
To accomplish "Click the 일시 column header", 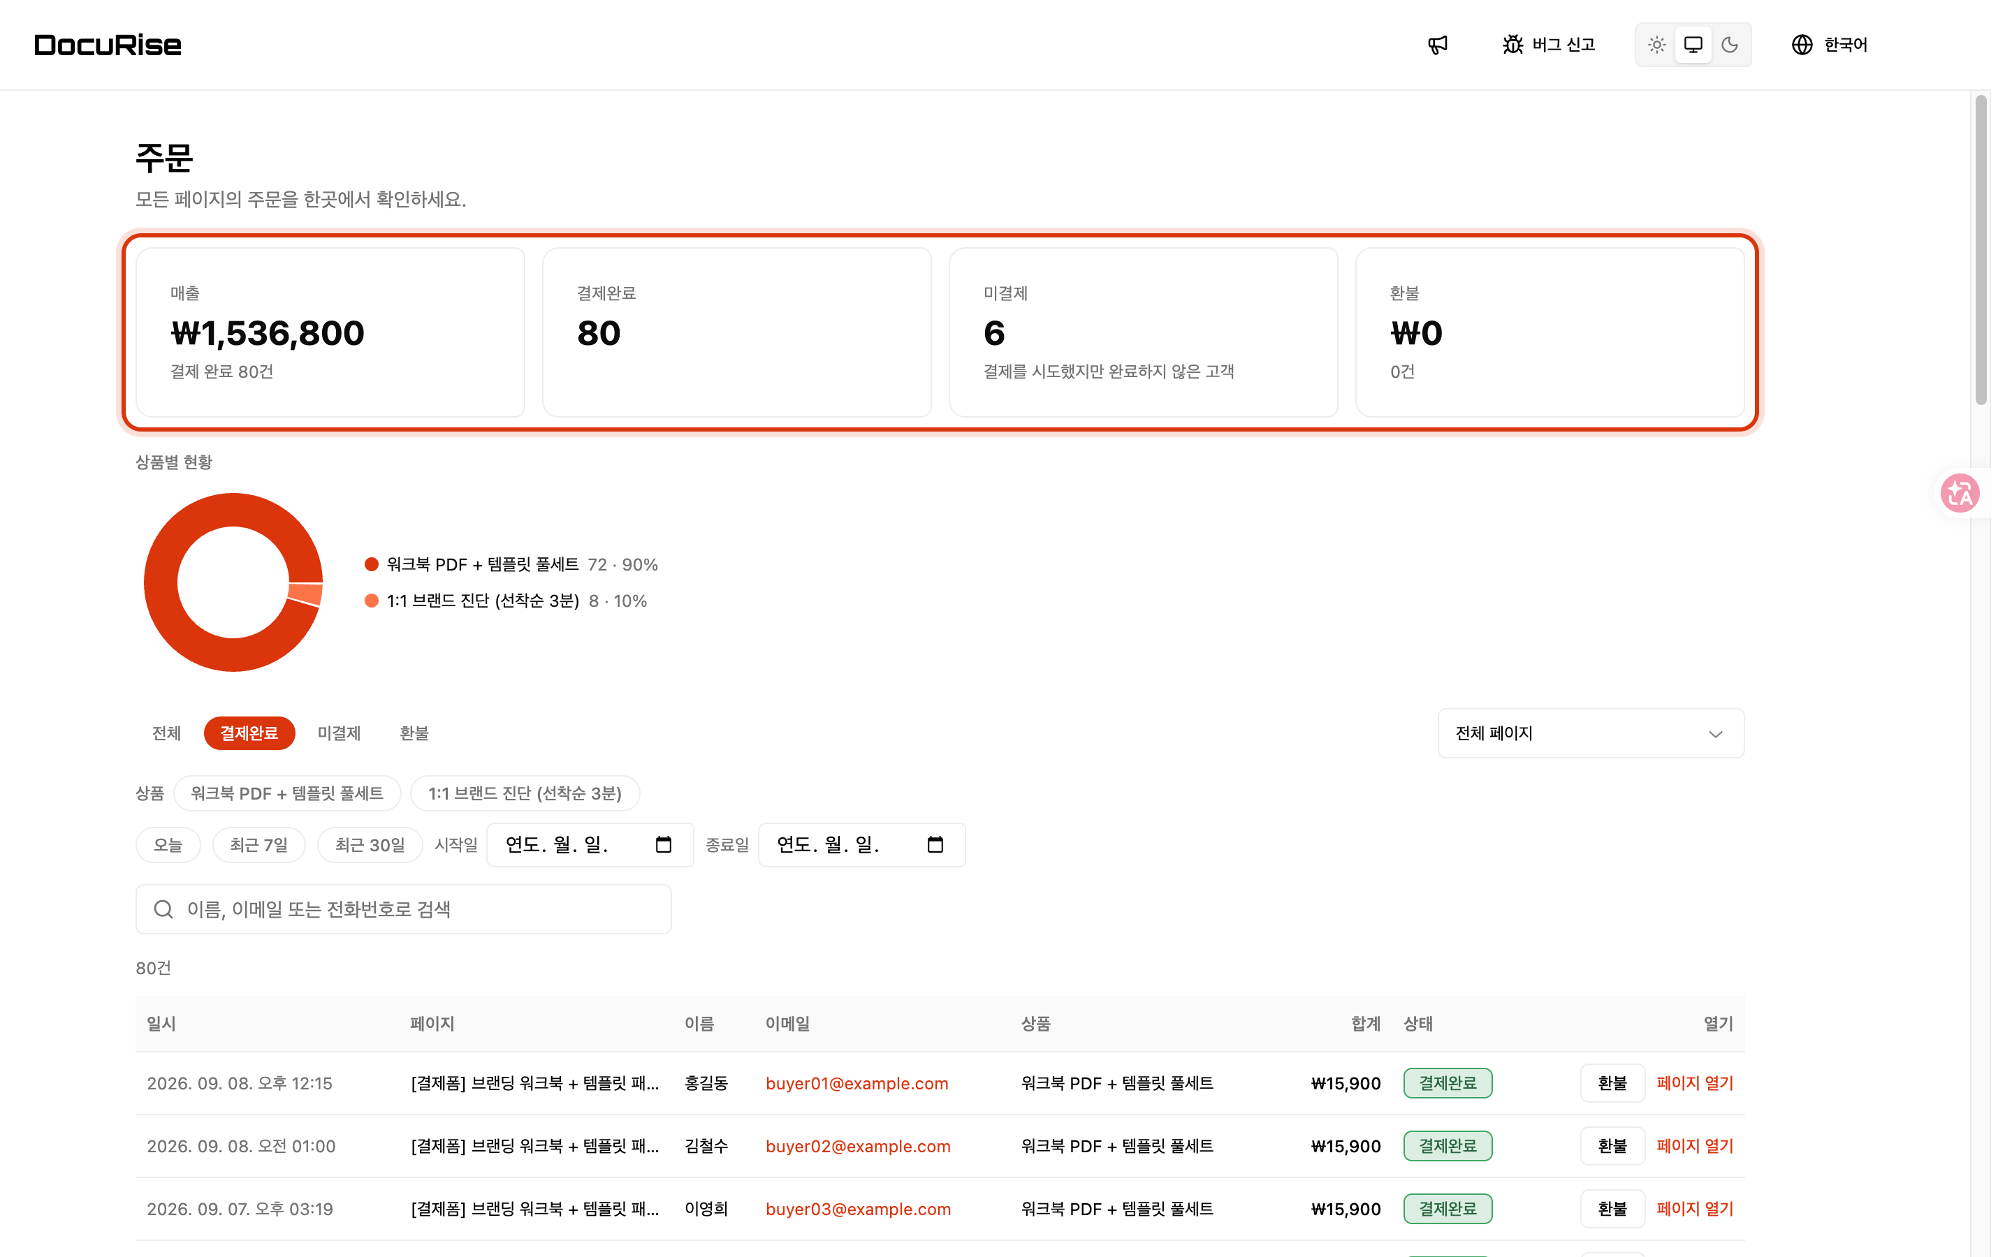I will point(161,1023).
